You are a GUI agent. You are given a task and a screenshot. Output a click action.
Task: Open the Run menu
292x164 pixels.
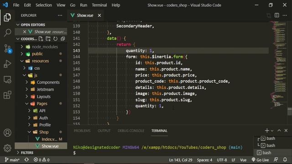tap(83, 5)
